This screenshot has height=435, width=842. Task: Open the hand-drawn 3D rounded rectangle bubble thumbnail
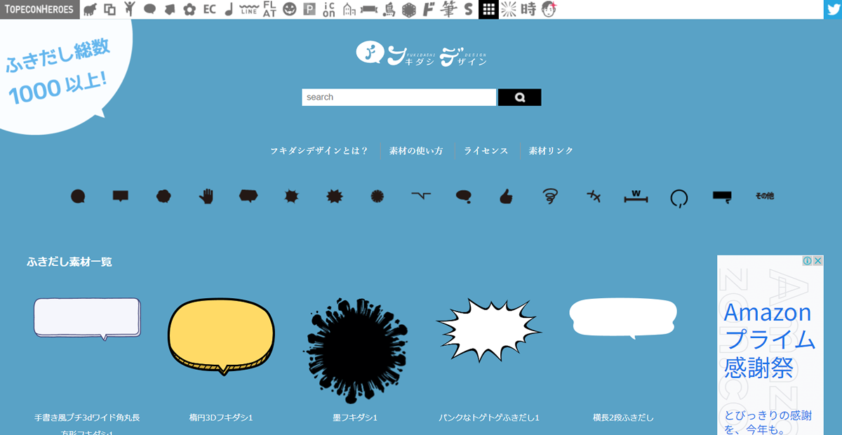(x=88, y=319)
